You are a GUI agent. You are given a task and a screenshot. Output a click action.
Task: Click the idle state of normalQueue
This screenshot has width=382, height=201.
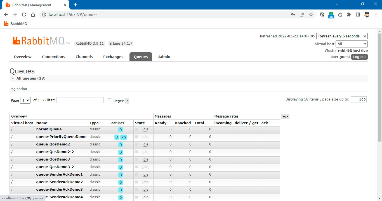click(x=145, y=129)
